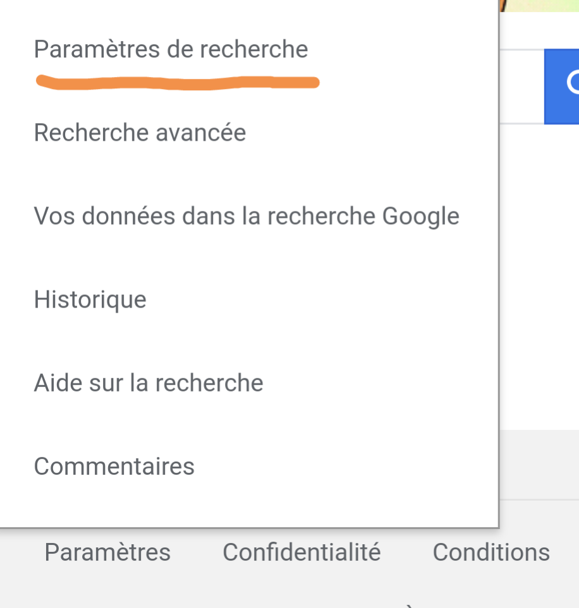579x608 pixels.
Task: View search history via Historique
Action: coord(90,300)
